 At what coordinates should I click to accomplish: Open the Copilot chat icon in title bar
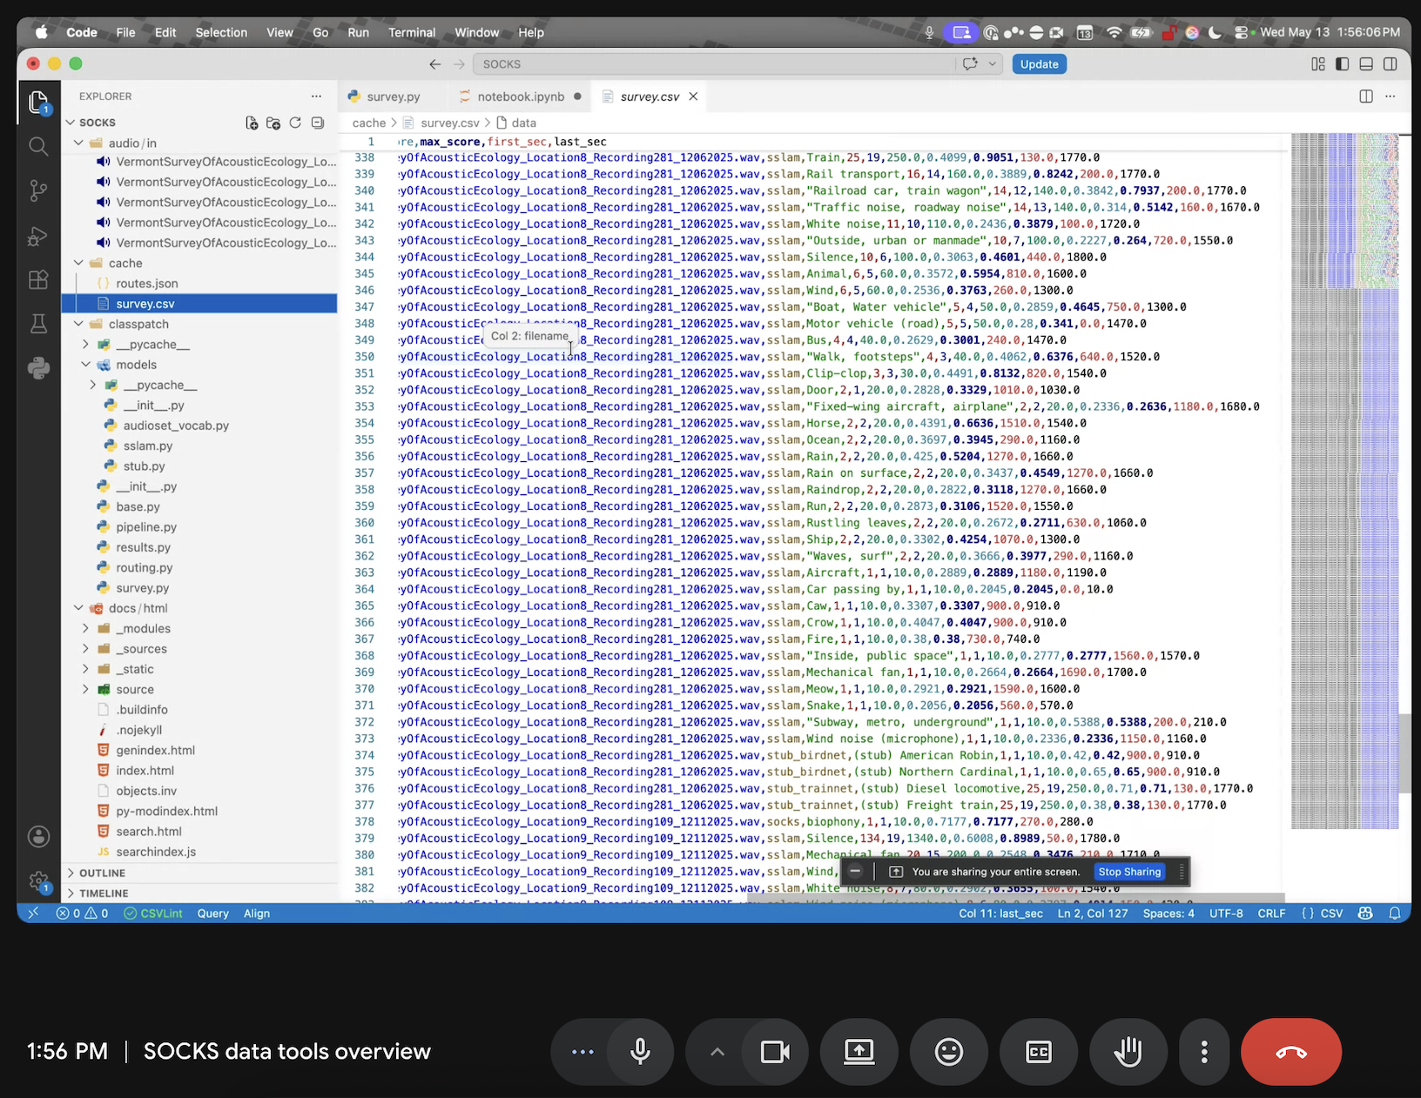coord(970,64)
